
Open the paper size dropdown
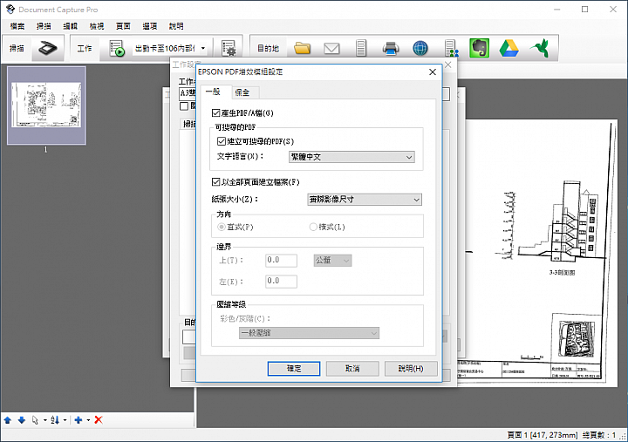tap(365, 200)
